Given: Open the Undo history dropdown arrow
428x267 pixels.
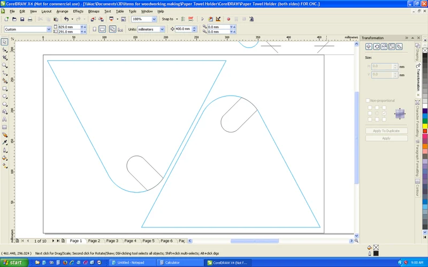Looking at the screenshot, I should click(x=72, y=19).
